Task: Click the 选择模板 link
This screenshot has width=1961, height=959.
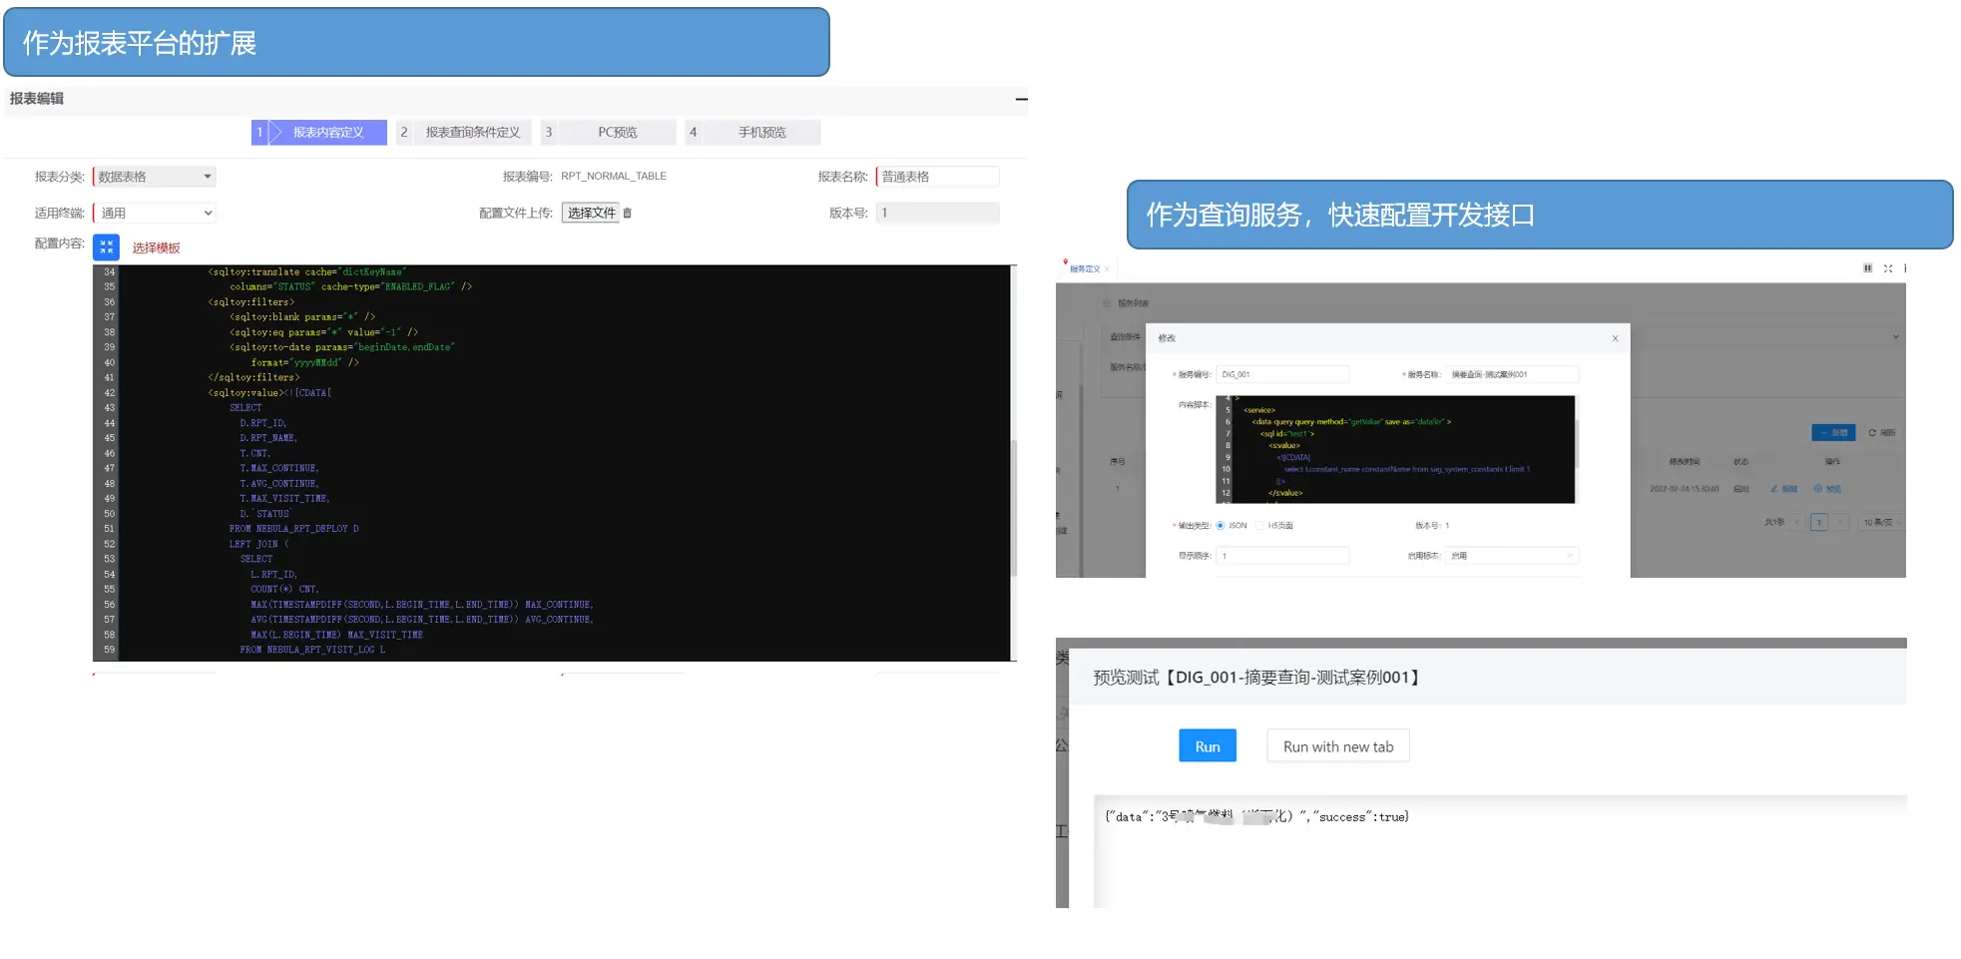Action: pyautogui.click(x=156, y=248)
